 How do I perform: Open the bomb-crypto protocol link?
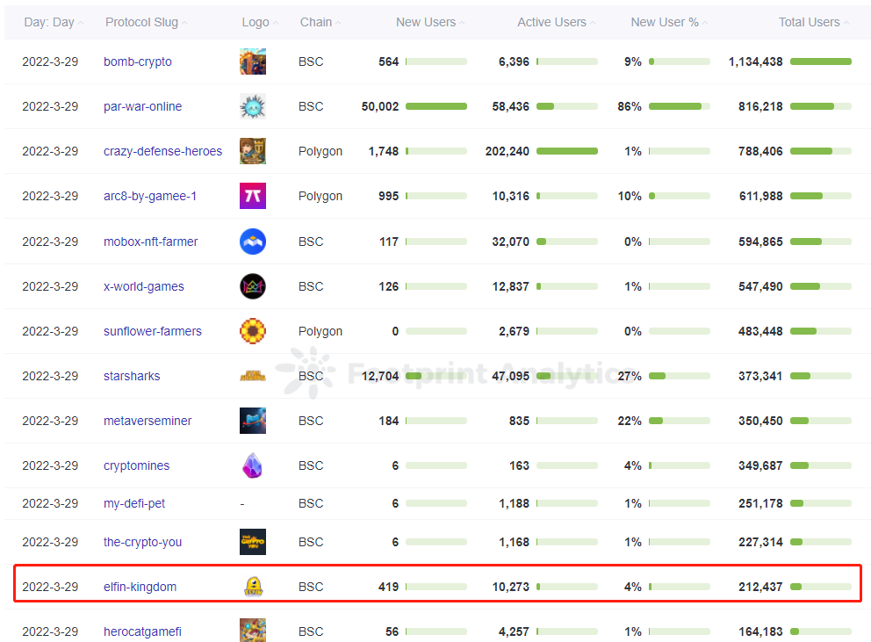[138, 61]
